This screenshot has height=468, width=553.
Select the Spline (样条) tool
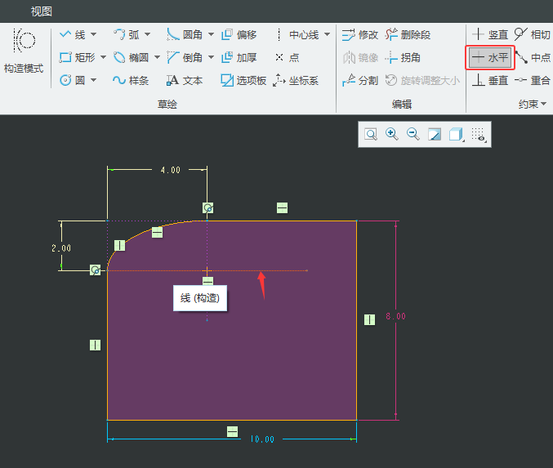(131, 80)
